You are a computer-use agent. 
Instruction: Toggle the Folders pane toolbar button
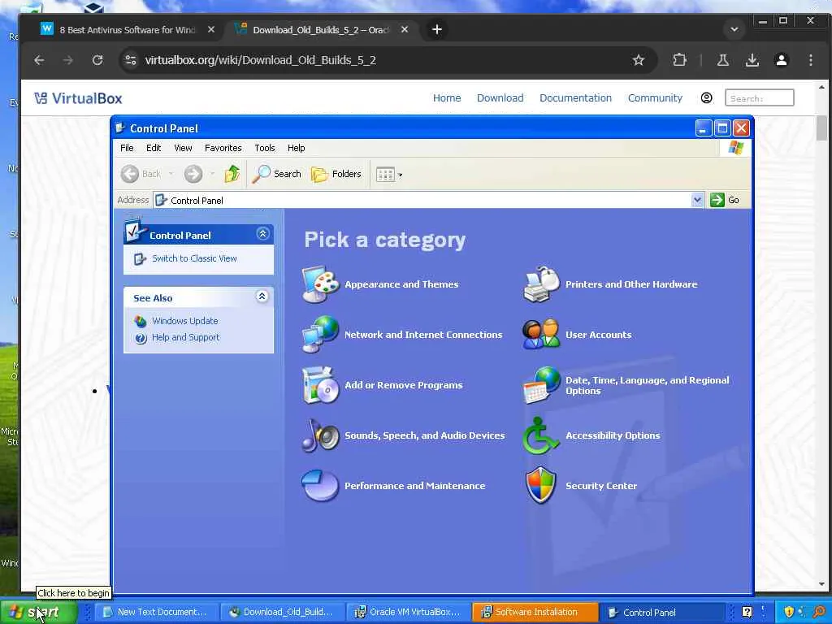[x=336, y=174]
